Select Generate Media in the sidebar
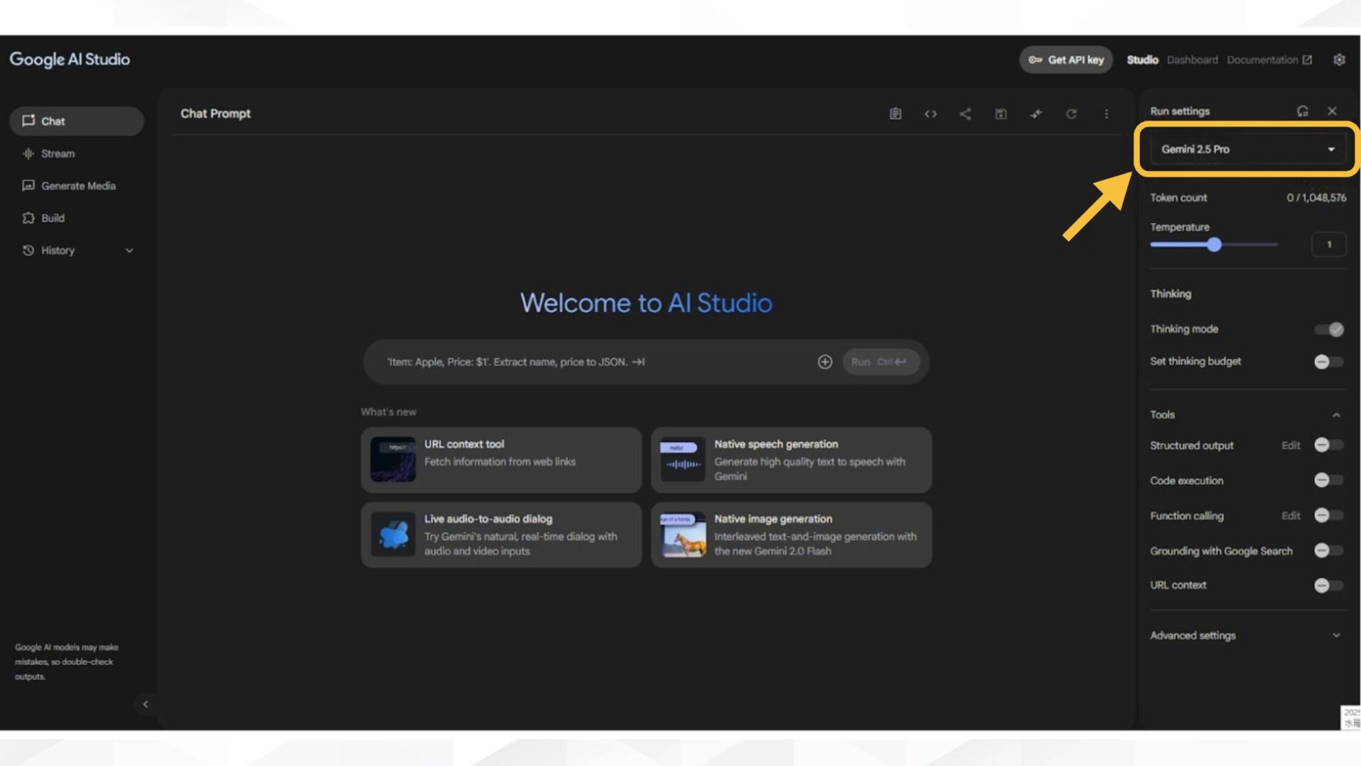This screenshot has height=766, width=1361. click(78, 185)
